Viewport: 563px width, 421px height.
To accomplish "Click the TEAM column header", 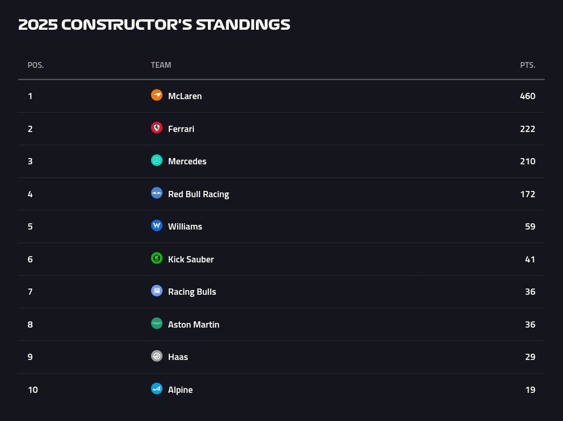I will tap(161, 65).
